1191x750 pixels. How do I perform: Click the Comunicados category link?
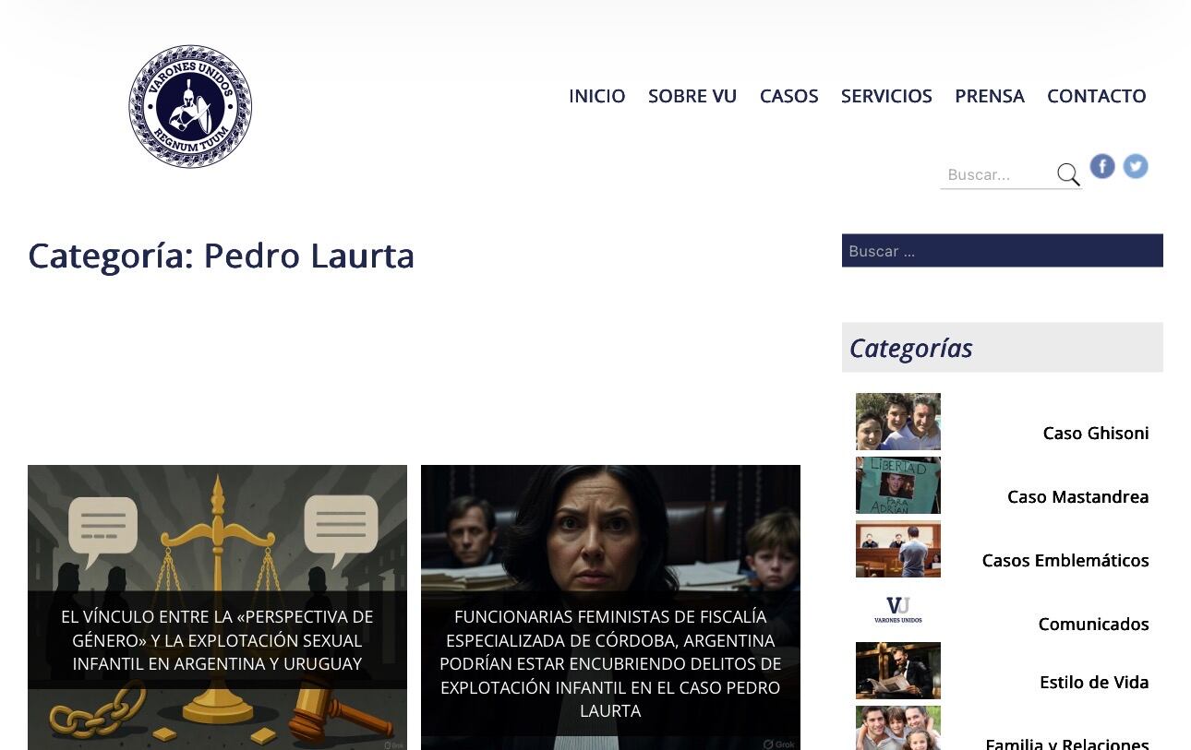pos(1093,624)
